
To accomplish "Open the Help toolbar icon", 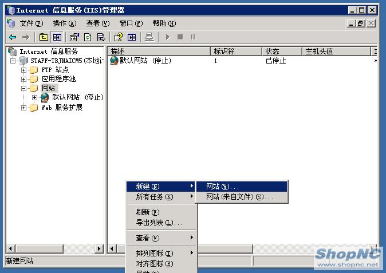I will [119, 37].
